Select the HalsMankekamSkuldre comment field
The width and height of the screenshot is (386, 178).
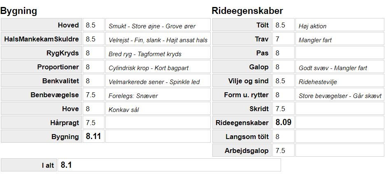[x=158, y=40]
